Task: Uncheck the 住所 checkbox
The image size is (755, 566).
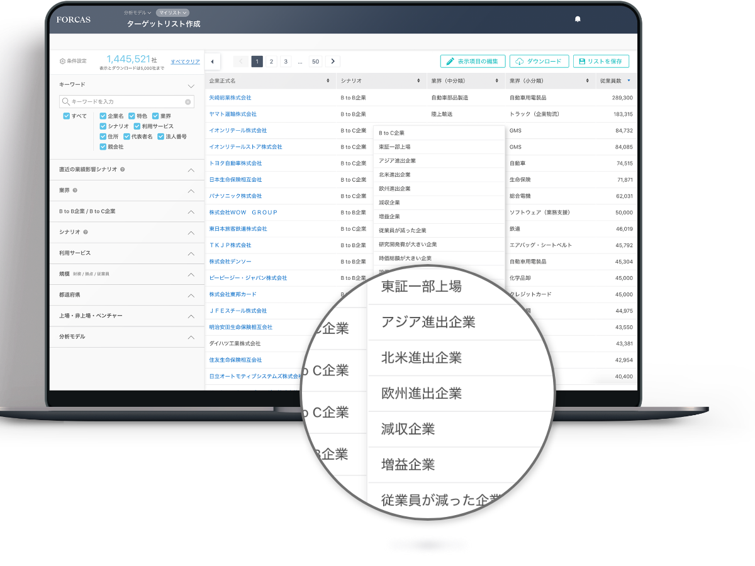Action: point(103,136)
